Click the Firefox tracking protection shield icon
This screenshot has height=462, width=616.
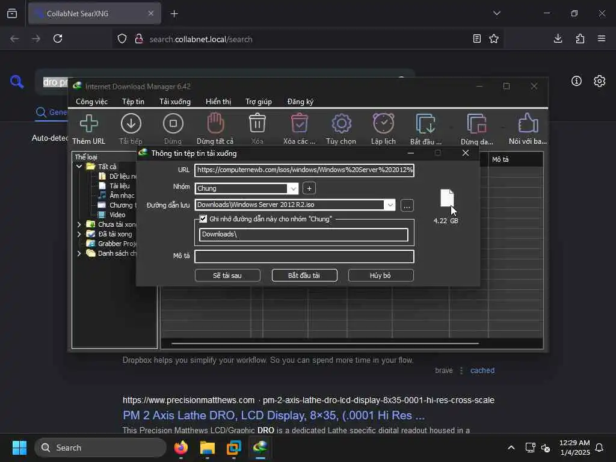(122, 38)
